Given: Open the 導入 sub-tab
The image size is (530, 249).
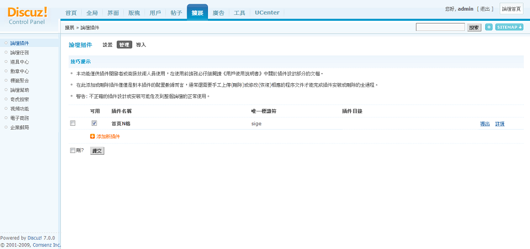Looking at the screenshot, I should [x=141, y=45].
